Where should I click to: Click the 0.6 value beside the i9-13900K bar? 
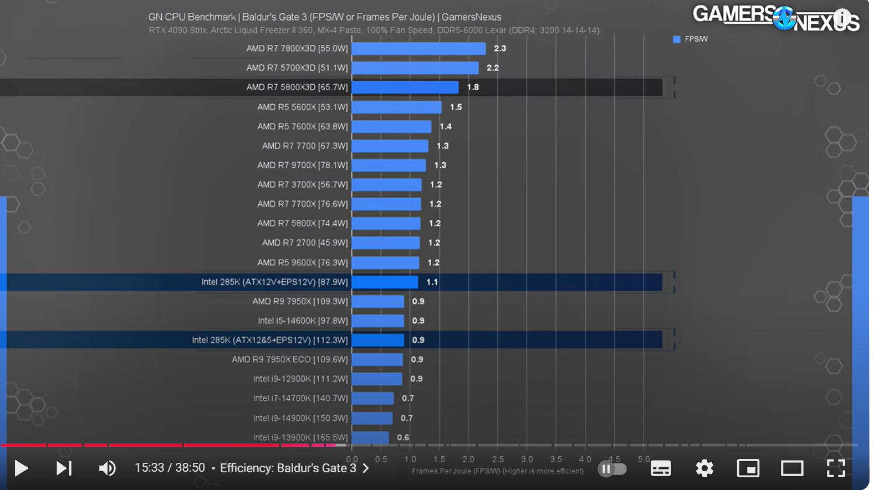pyautogui.click(x=403, y=437)
